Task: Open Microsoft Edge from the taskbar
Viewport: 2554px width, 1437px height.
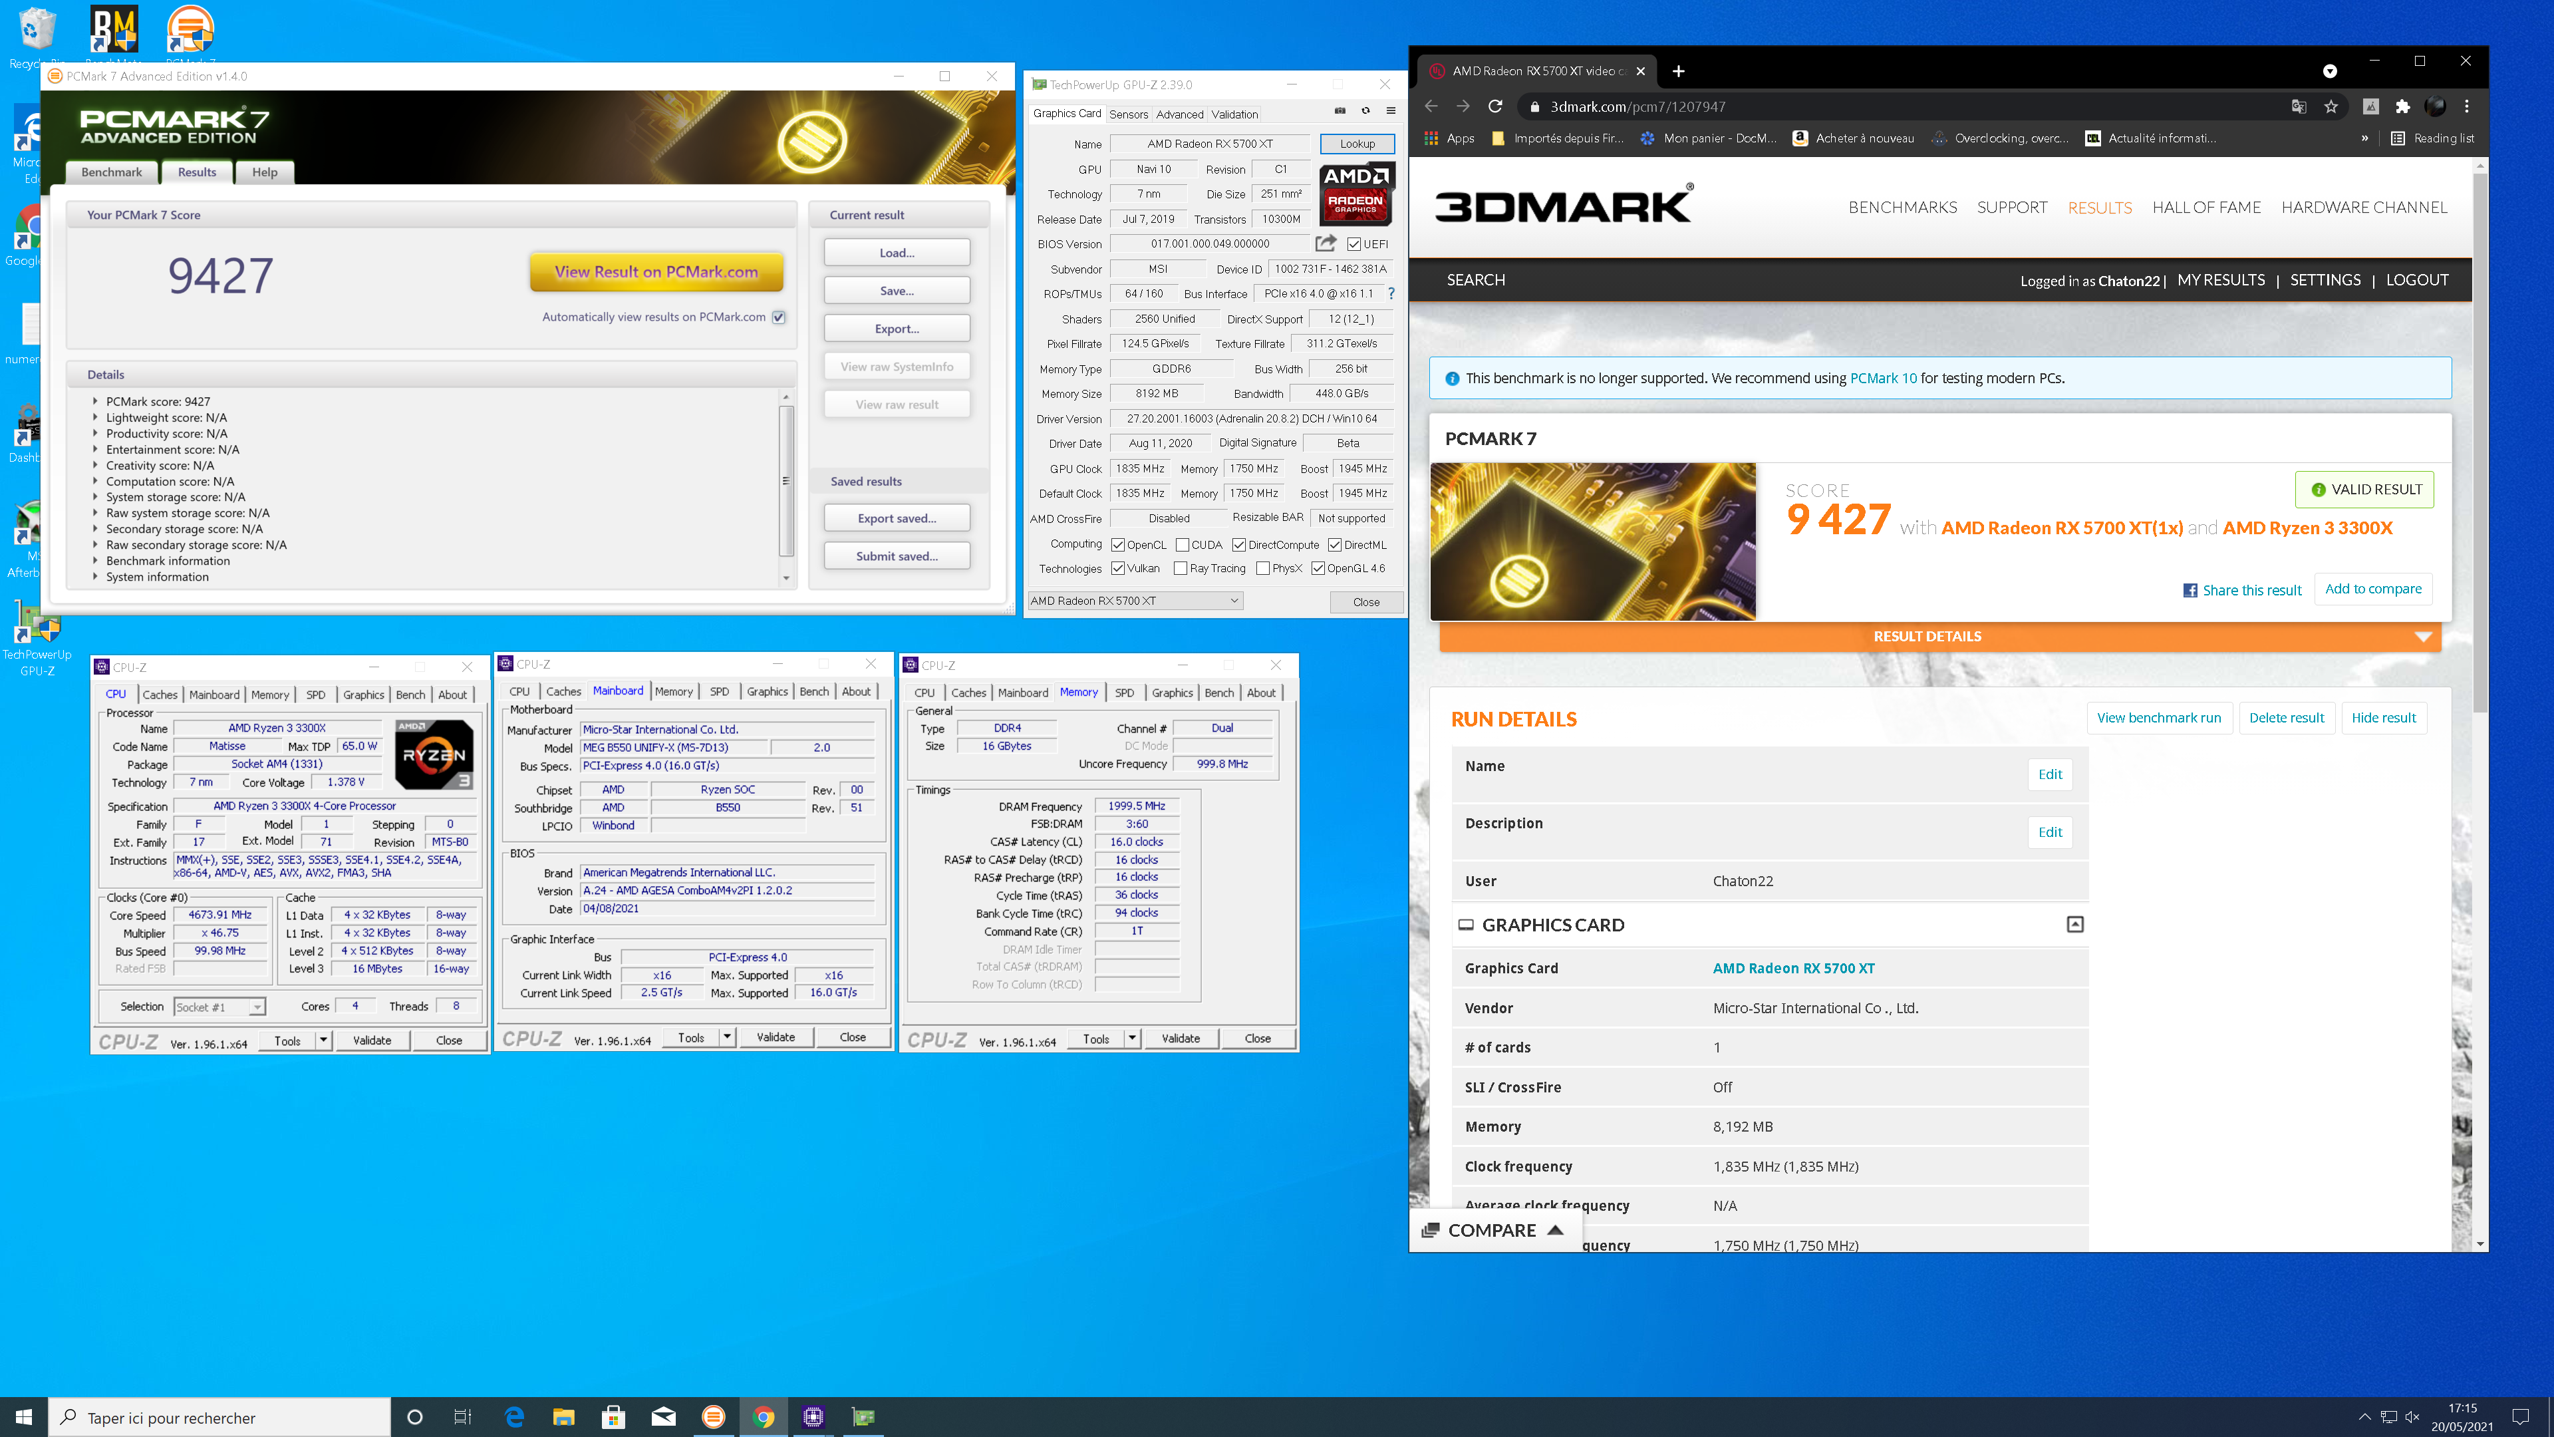Action: [513, 1417]
